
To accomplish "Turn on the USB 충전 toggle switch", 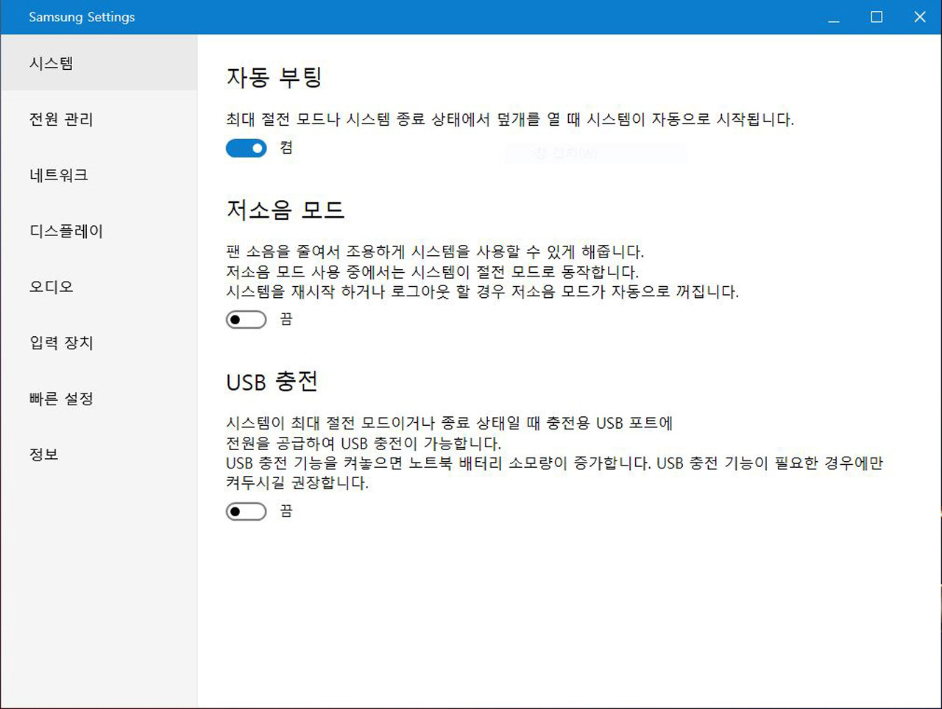I will [246, 512].
